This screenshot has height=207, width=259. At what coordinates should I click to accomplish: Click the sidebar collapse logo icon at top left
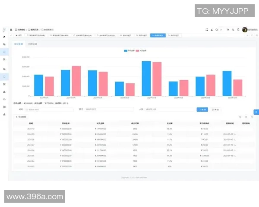[4, 29]
